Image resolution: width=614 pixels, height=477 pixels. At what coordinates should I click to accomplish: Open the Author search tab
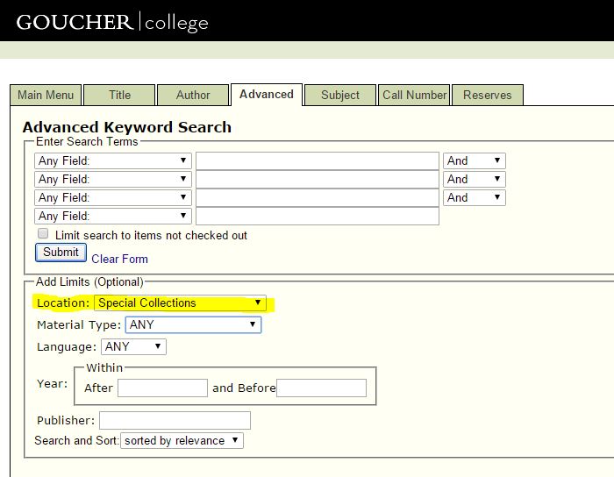[193, 95]
